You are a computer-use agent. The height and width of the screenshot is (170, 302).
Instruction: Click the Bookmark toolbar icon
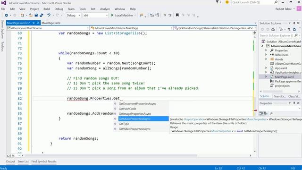pyautogui.click(x=177, y=15)
